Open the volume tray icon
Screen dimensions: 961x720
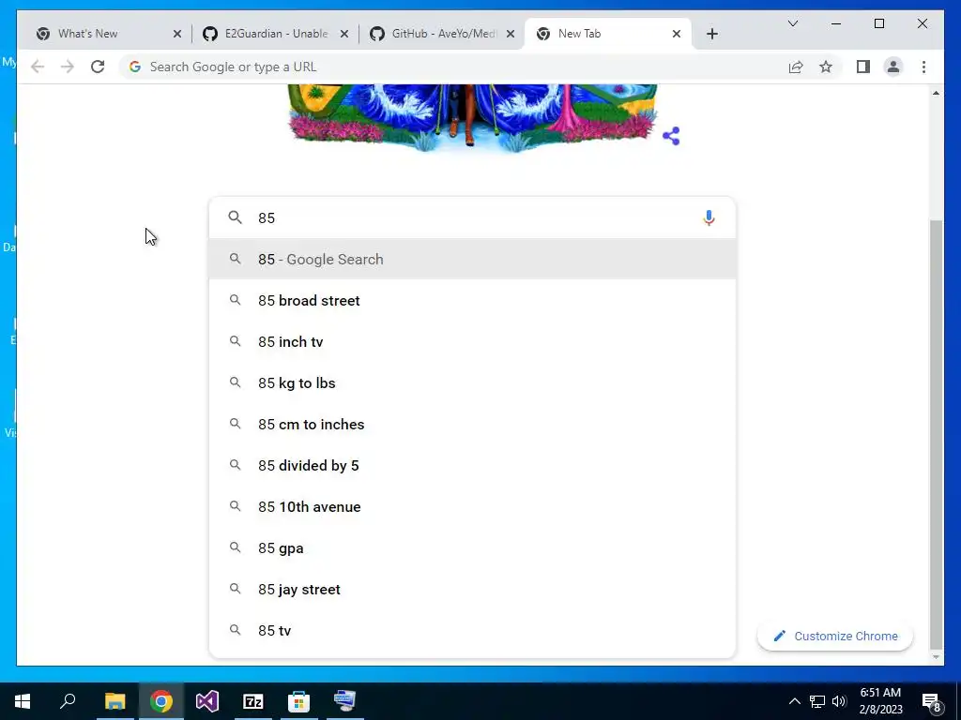pyautogui.click(x=839, y=701)
